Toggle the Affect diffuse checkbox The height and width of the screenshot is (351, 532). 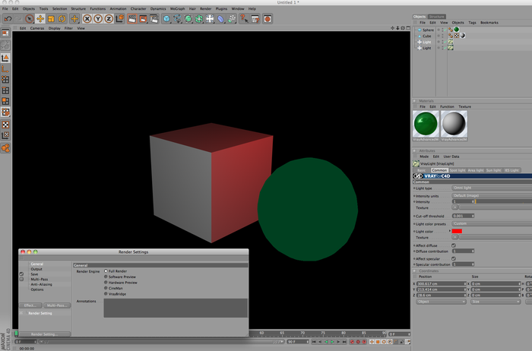(x=454, y=245)
